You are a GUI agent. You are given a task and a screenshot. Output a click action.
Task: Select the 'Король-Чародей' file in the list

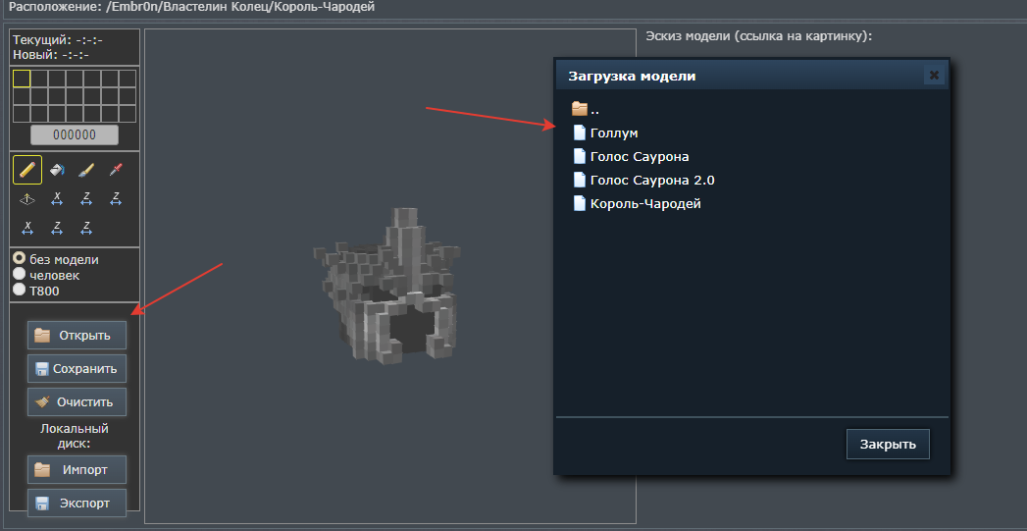coord(644,203)
